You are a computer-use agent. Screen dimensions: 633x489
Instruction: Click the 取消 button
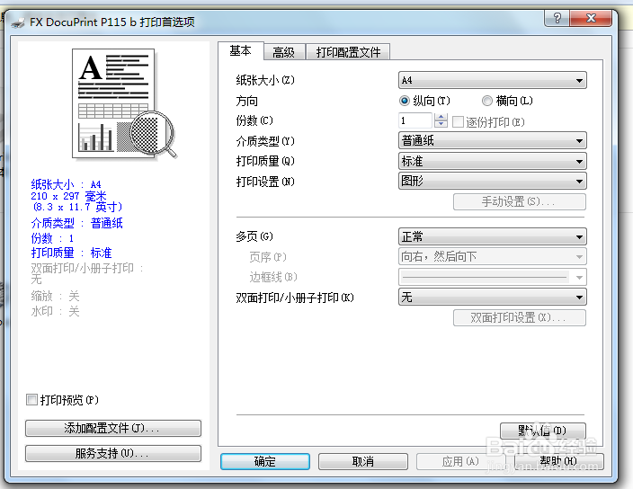(x=363, y=461)
